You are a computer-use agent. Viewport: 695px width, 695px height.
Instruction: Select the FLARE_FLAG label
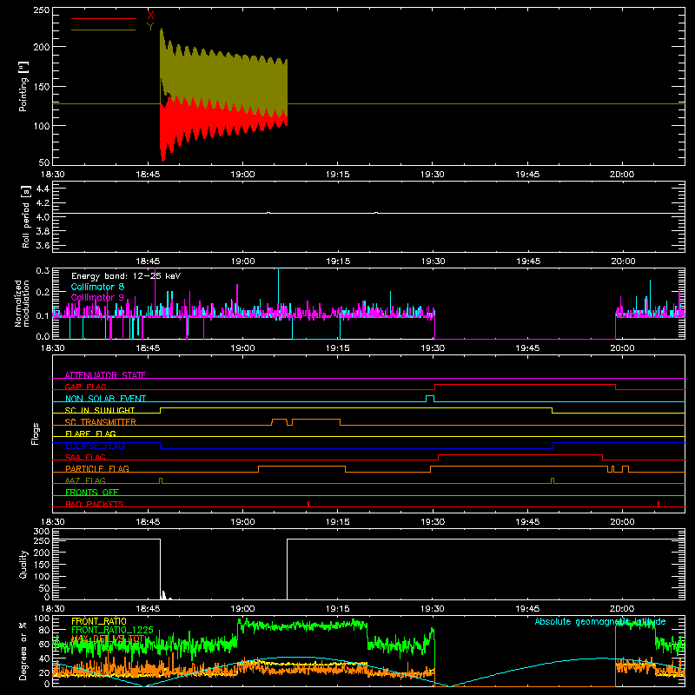[x=90, y=434]
